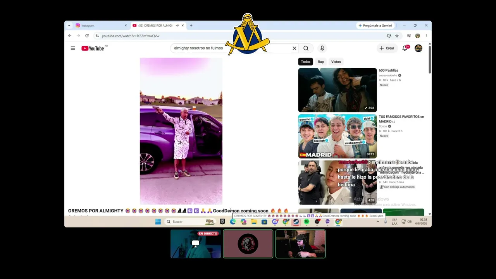
Task: Click the Nuevo badge under 600 Pastillas
Action: coord(384,85)
